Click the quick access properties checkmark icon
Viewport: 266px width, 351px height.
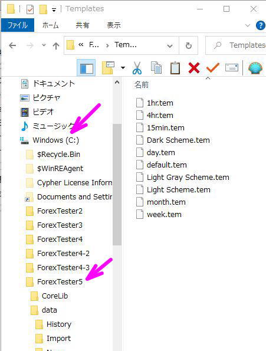(29, 9)
